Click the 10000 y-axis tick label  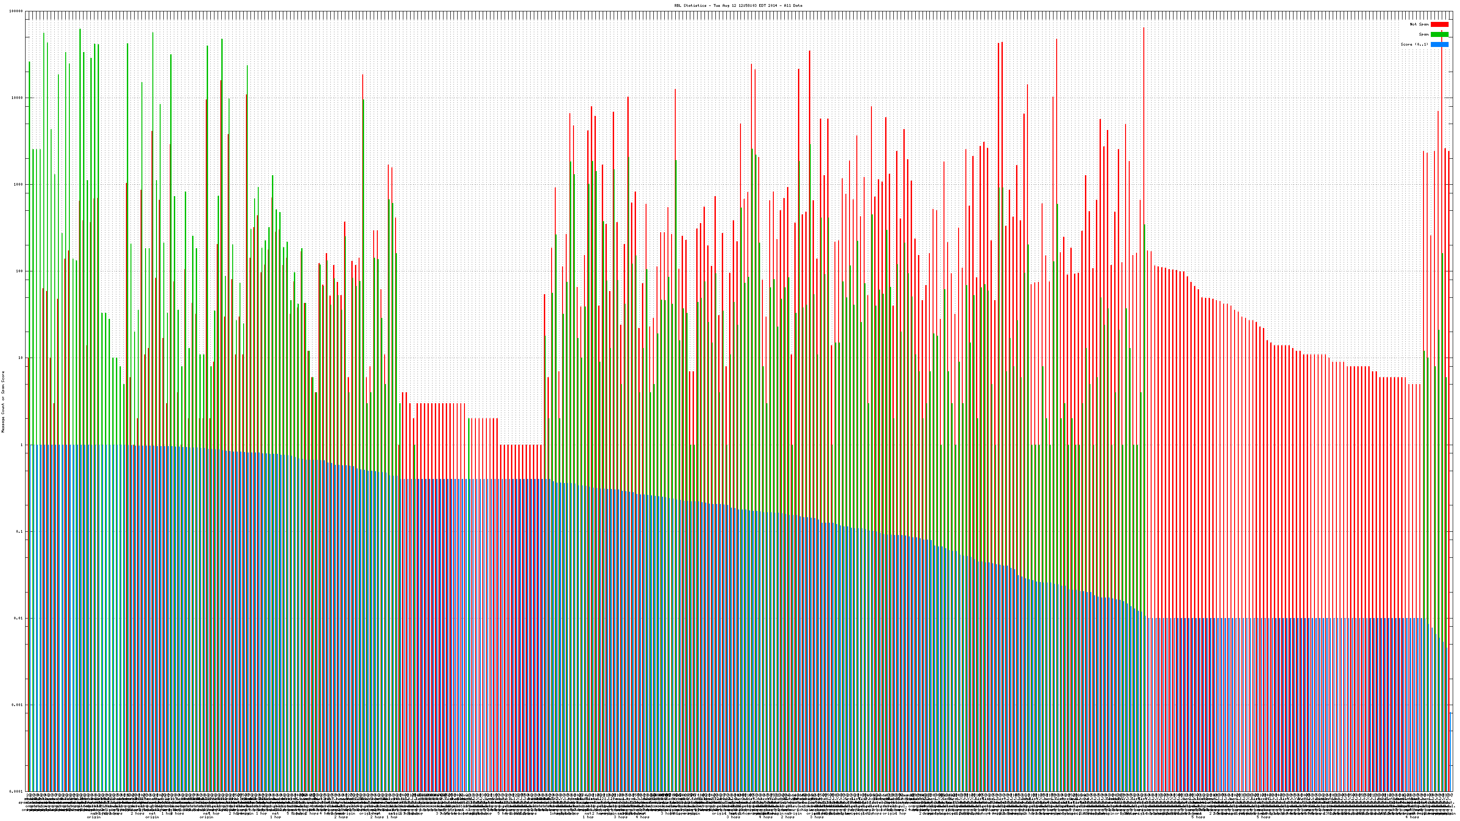coord(18,98)
